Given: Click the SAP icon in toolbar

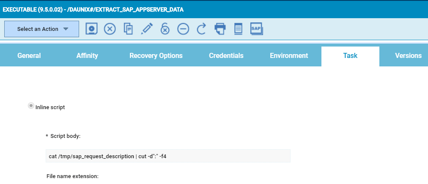Looking at the screenshot, I should pos(257,29).
